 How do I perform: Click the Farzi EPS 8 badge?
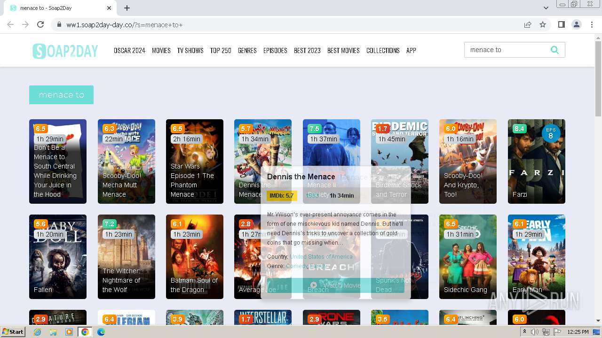click(x=551, y=134)
